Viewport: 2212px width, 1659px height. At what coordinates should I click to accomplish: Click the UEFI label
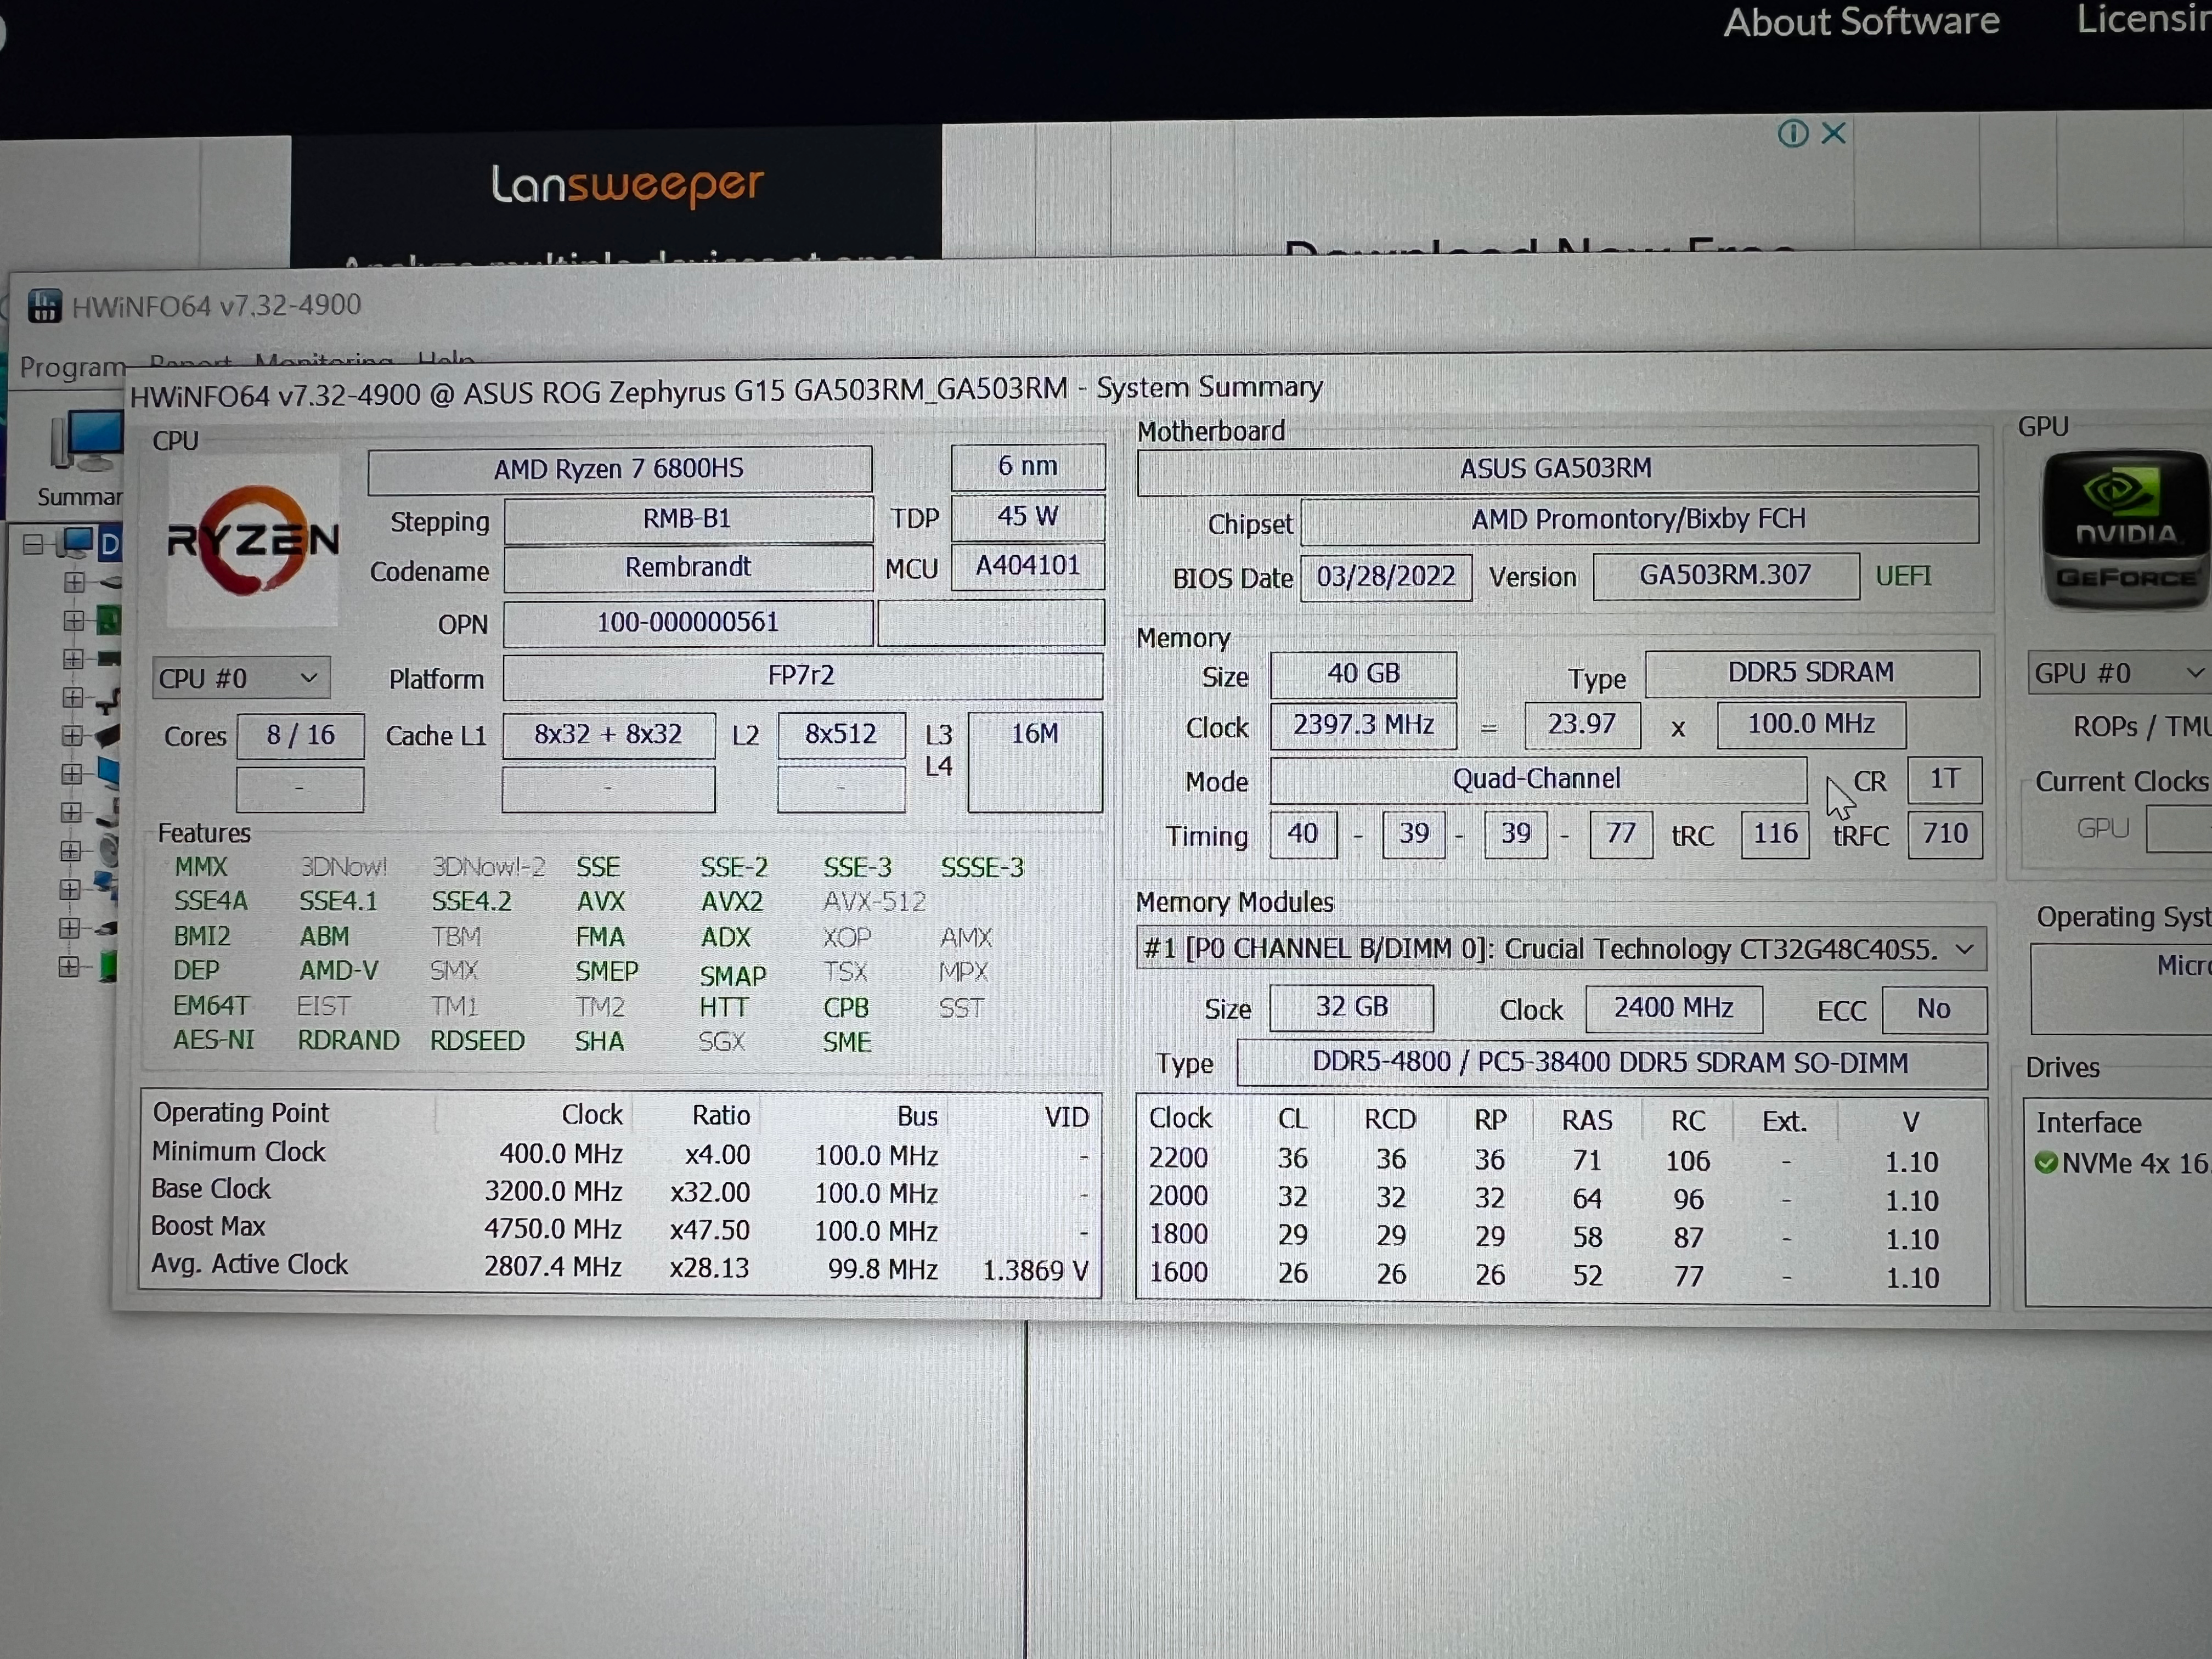(1904, 576)
